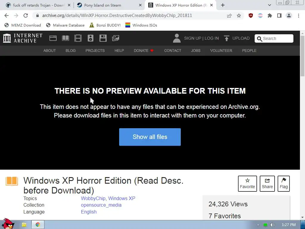Viewport: 305px width, 229px height.
Task: Open the PEOPLE menu item
Action: [249, 51]
